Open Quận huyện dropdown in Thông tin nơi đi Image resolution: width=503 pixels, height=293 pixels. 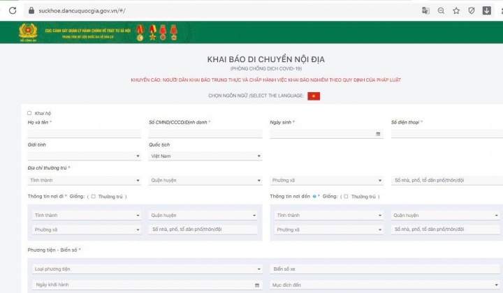point(203,215)
